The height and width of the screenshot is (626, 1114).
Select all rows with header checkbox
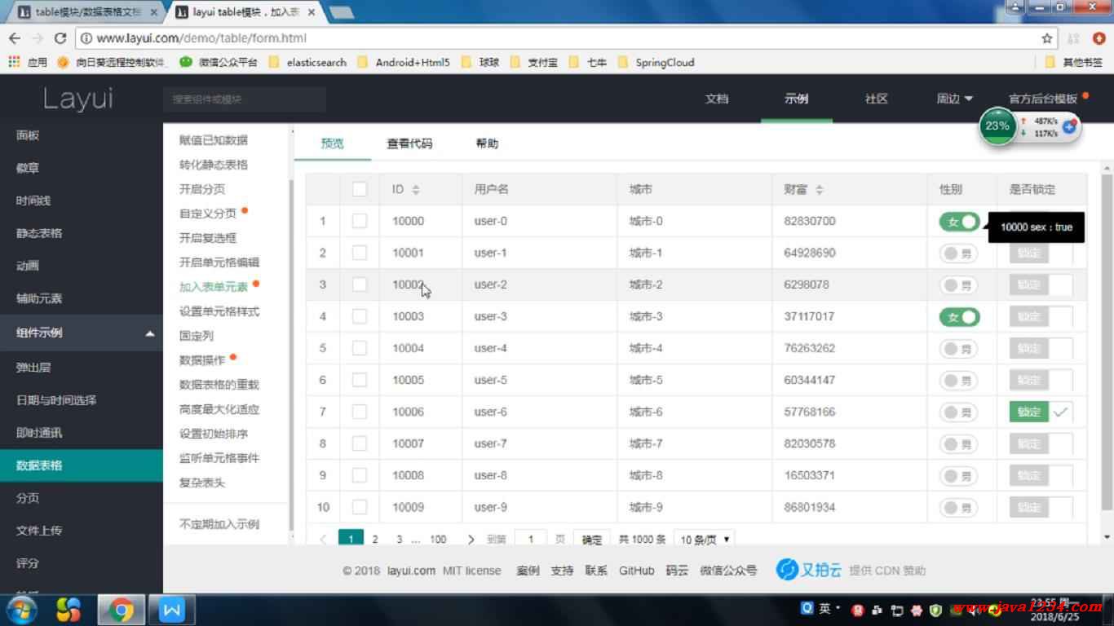360,189
